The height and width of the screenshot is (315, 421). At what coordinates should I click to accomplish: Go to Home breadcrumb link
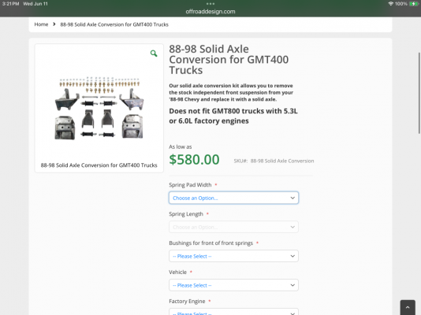[41, 24]
